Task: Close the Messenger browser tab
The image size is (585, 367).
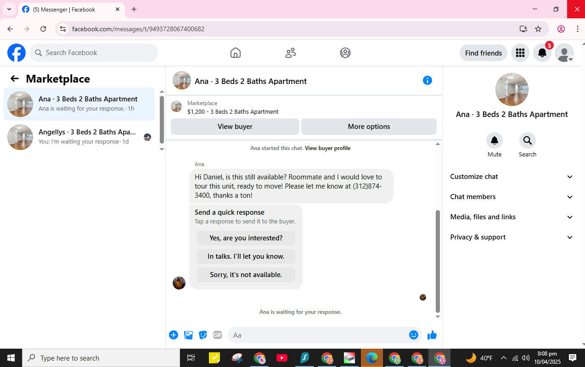Action: tap(118, 9)
